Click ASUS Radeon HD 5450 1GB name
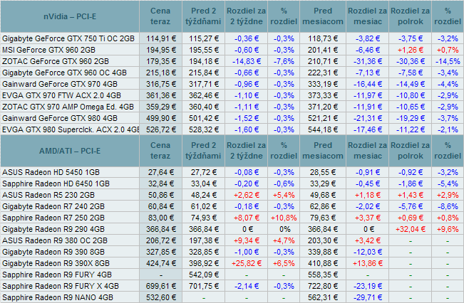The image size is (464, 303). click(x=51, y=172)
